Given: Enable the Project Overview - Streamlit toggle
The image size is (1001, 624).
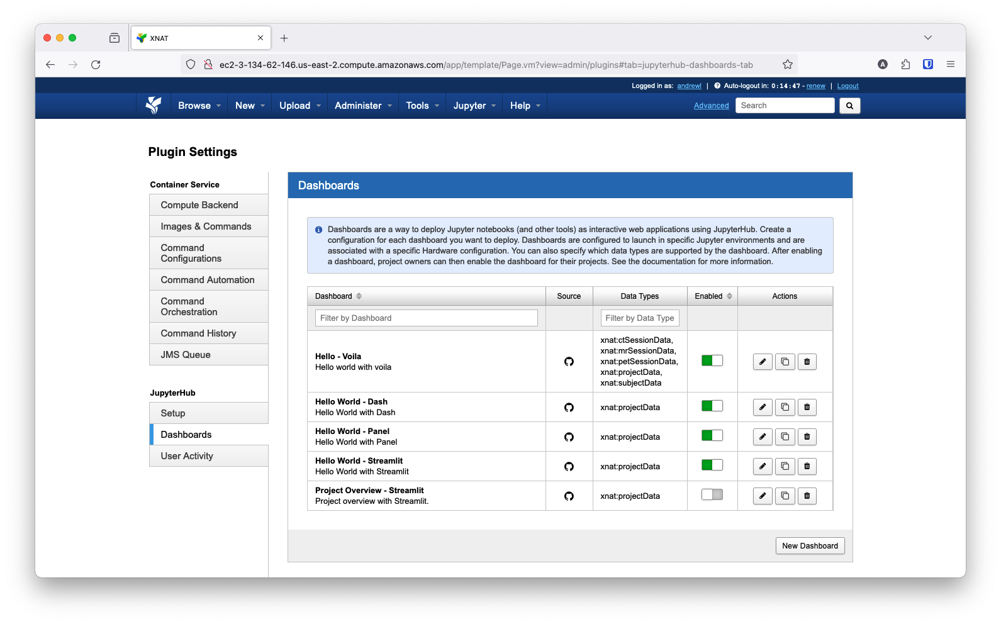Looking at the screenshot, I should [712, 495].
